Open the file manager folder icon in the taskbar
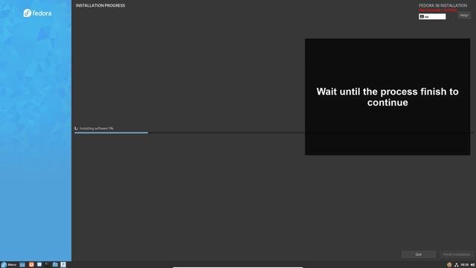476x268 pixels. (55, 265)
